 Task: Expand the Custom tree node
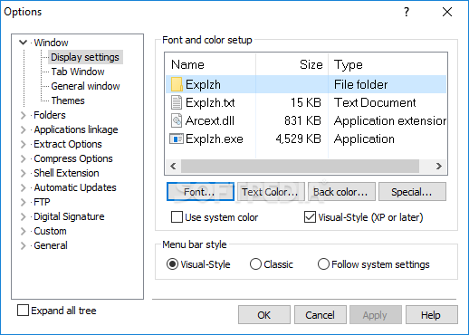(24, 231)
